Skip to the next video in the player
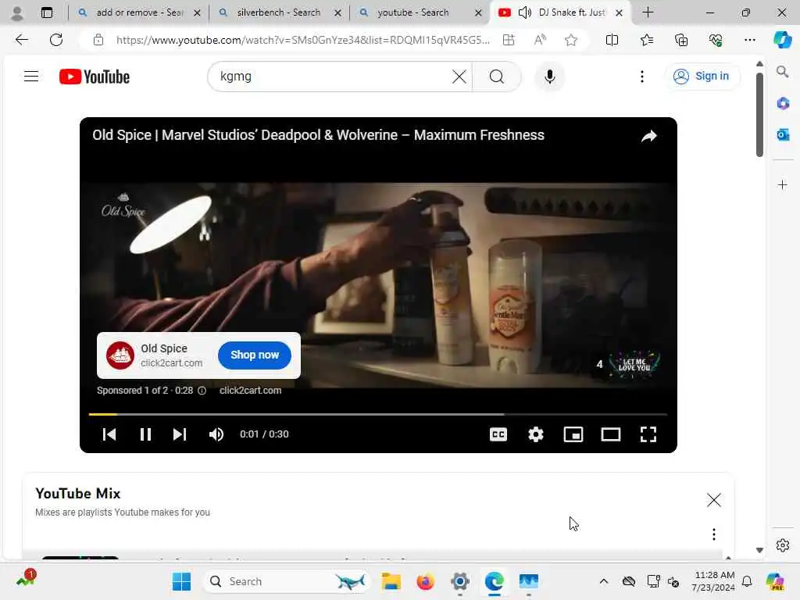The width and height of the screenshot is (800, 600). click(x=180, y=434)
